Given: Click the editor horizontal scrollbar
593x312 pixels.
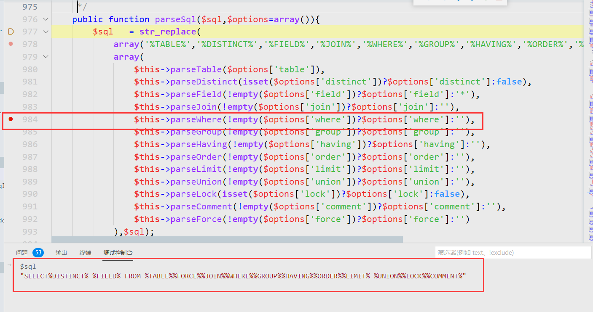Looking at the screenshot, I should click(x=227, y=239).
